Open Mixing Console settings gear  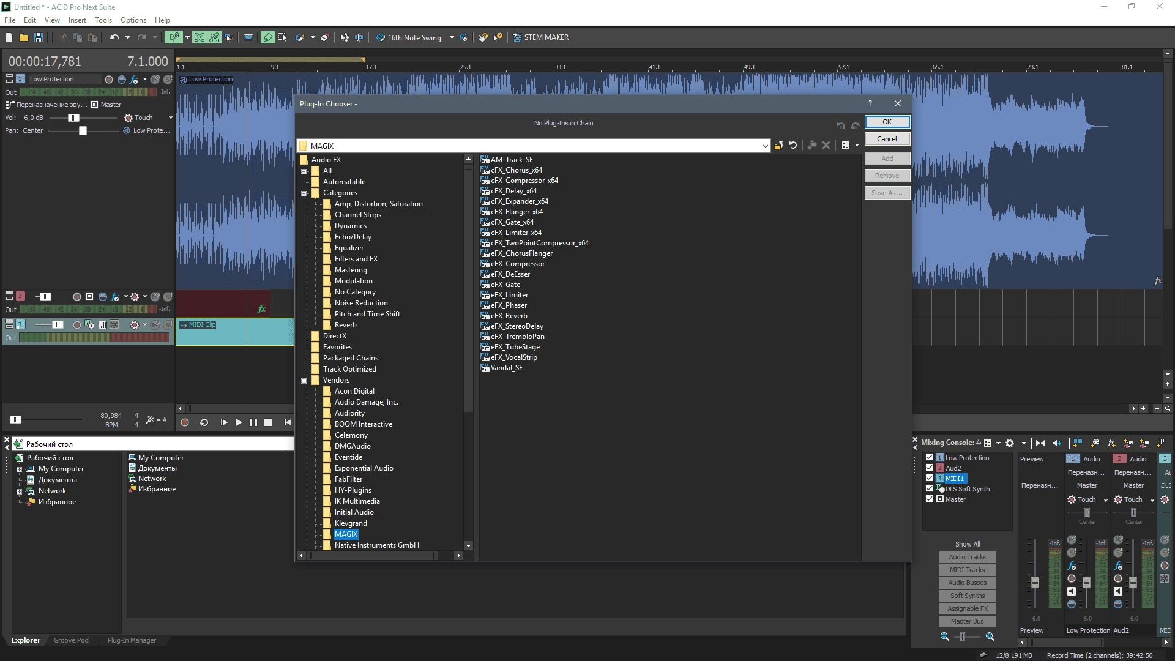pyautogui.click(x=1010, y=443)
